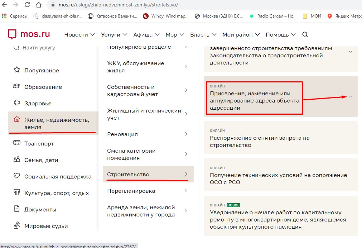Click the browser address bar URL
Screen dimensions: 362x248
click(x=118, y=5)
